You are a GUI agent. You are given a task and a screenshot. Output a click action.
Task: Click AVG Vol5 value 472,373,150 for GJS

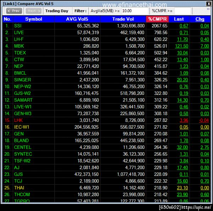pos(87,174)
